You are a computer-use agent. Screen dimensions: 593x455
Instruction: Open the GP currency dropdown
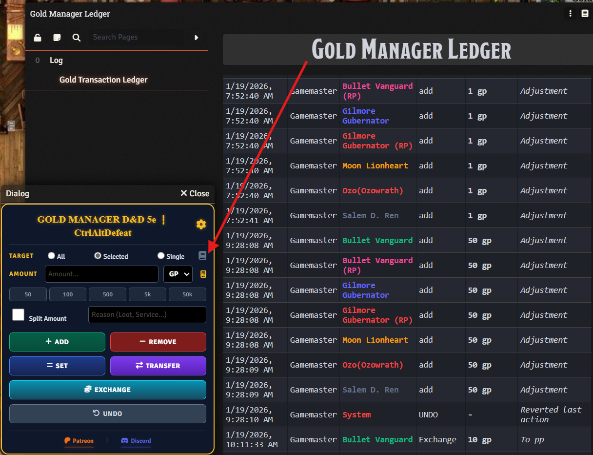[x=178, y=274]
